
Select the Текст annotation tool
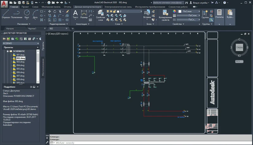pyautogui.click(x=75, y=14)
